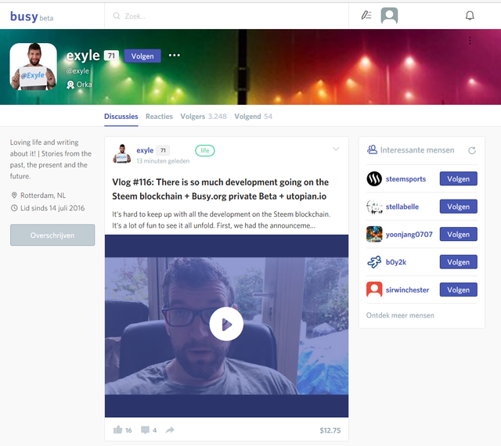Click the Lid sinds 14 juli 2016 text
Screen dimensions: 501x446
pos(52,208)
